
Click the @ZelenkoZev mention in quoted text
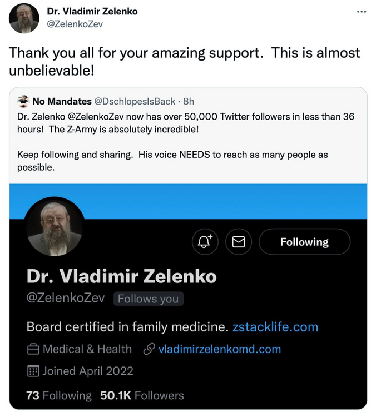87,117
